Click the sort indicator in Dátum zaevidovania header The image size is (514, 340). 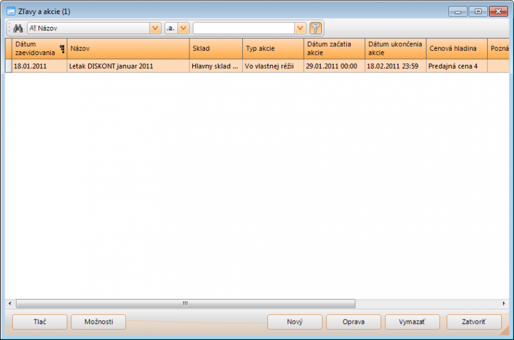[x=62, y=49]
